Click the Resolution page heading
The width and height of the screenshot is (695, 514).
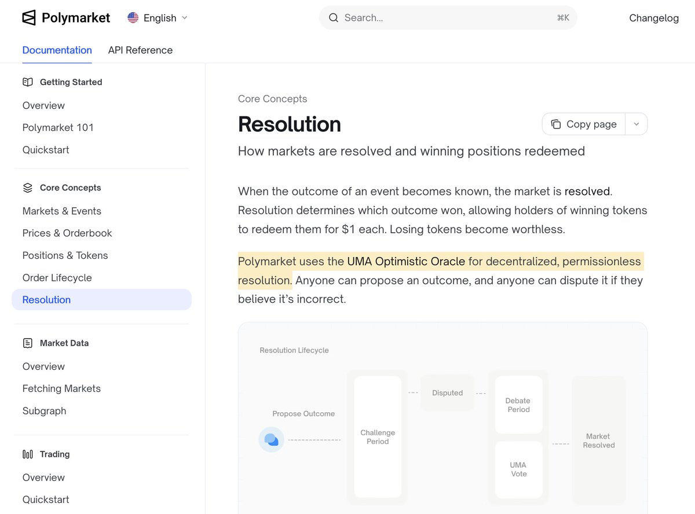[290, 124]
